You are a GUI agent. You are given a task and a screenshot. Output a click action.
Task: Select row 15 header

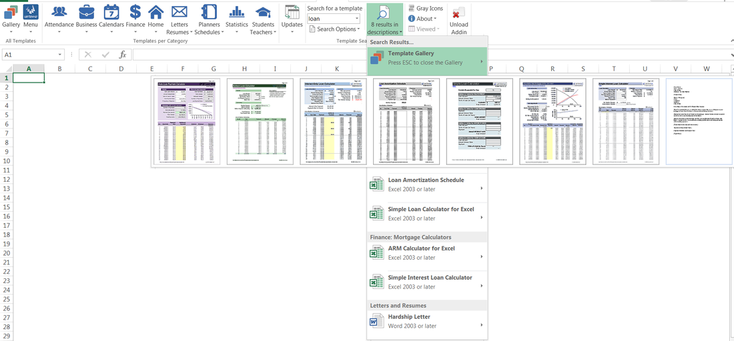pos(7,207)
